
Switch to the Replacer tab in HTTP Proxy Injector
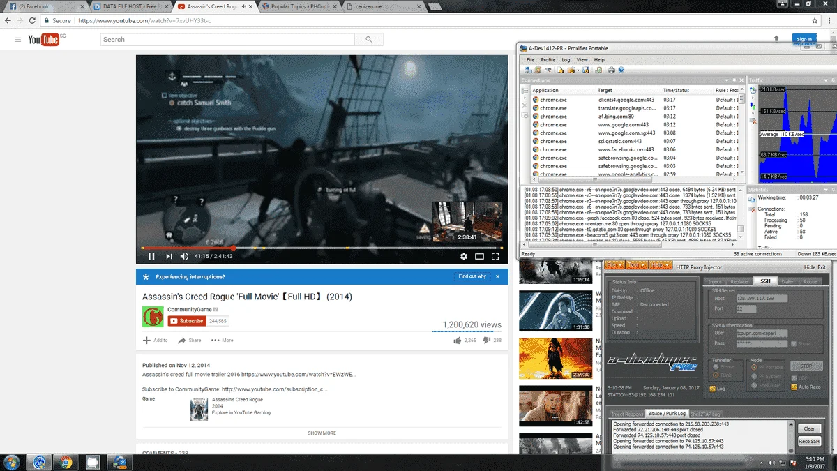coord(739,281)
